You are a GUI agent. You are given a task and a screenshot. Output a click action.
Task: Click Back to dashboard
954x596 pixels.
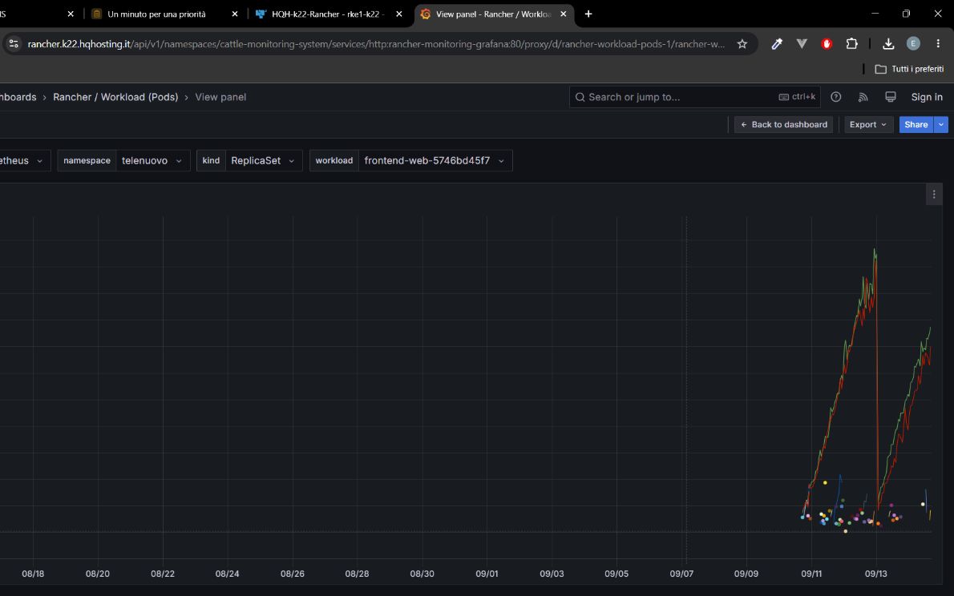(x=784, y=125)
